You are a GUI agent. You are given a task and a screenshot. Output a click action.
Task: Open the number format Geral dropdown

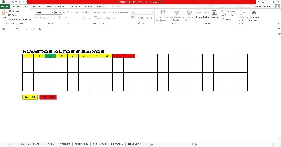pos(152,13)
